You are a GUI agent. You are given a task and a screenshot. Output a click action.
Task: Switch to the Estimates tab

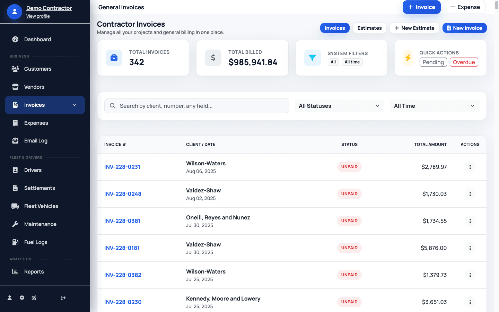point(369,28)
